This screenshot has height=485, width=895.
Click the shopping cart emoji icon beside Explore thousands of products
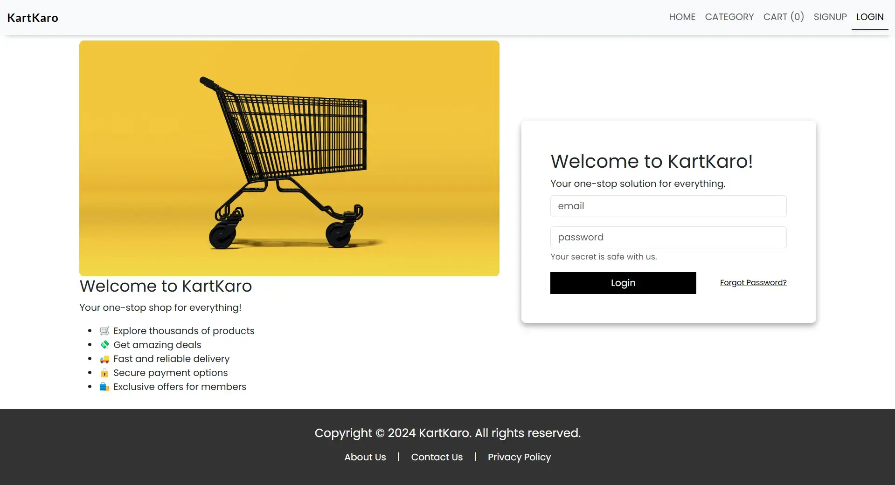click(x=104, y=330)
